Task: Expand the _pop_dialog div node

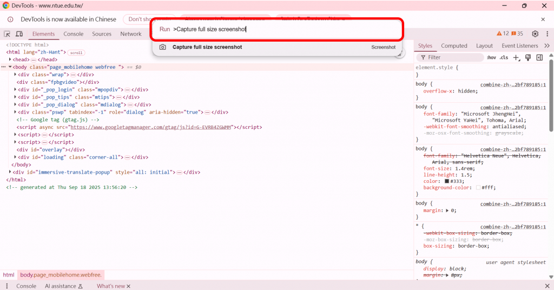Action: click(x=15, y=104)
